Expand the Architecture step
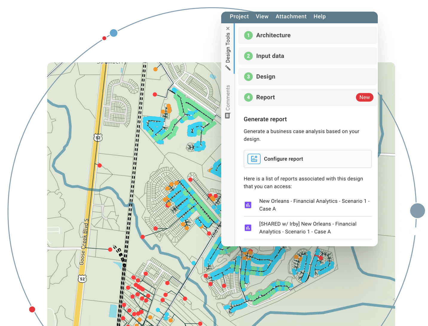The height and width of the screenshot is (326, 428). click(308, 35)
